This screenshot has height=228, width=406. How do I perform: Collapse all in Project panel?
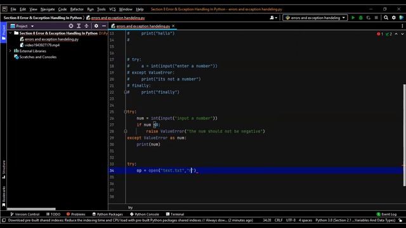[x=86, y=26]
